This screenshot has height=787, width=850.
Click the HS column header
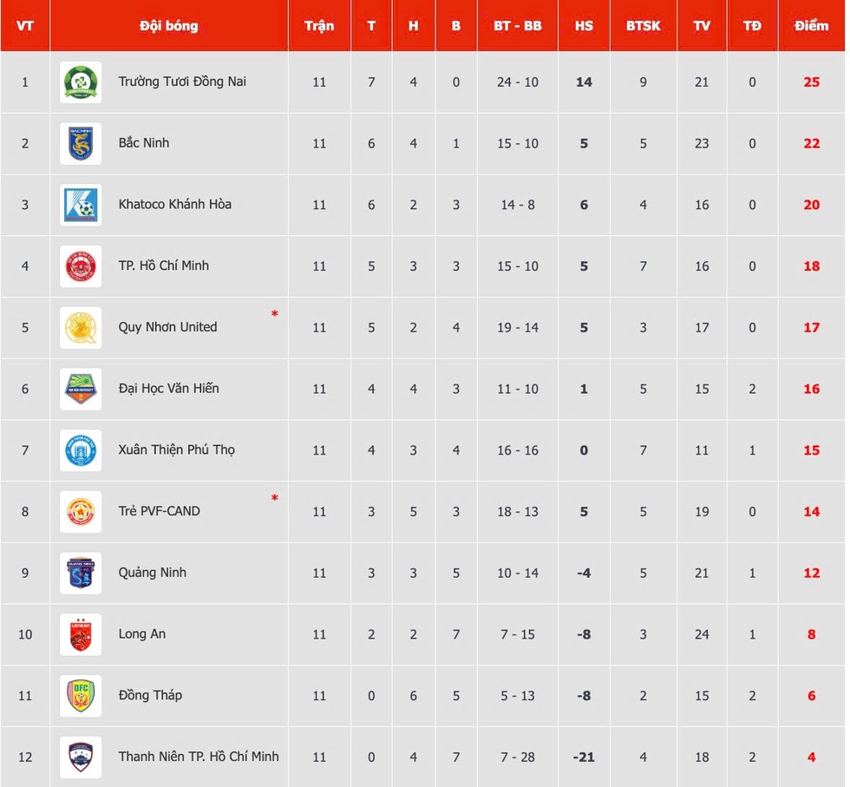(584, 26)
